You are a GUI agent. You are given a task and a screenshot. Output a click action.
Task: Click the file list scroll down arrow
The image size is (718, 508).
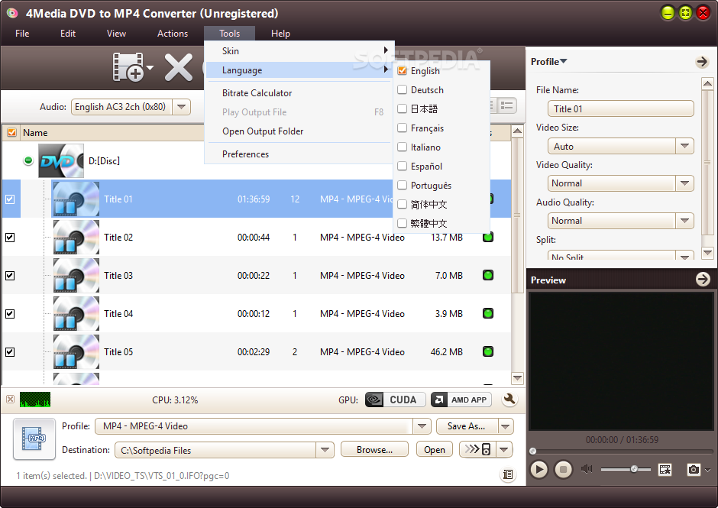(x=517, y=378)
